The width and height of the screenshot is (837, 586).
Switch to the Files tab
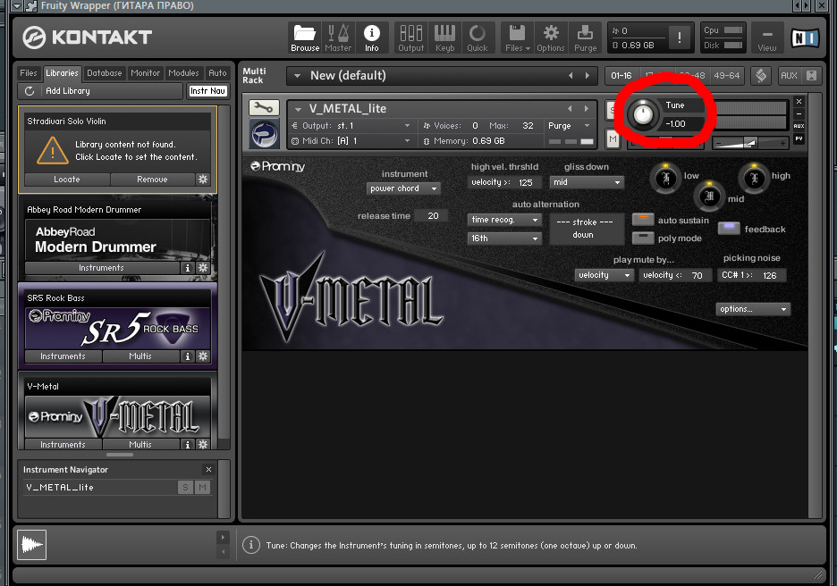coord(29,73)
